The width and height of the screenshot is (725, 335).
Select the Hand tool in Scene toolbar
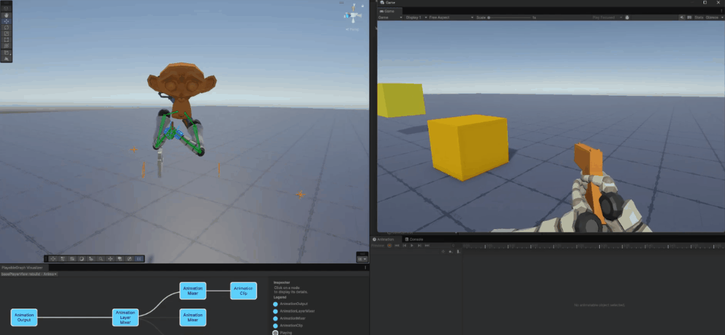pyautogui.click(x=6, y=15)
